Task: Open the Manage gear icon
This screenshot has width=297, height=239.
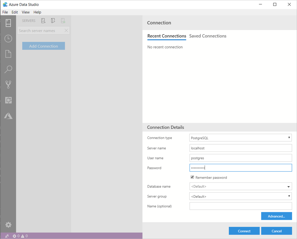Action: click(x=8, y=225)
